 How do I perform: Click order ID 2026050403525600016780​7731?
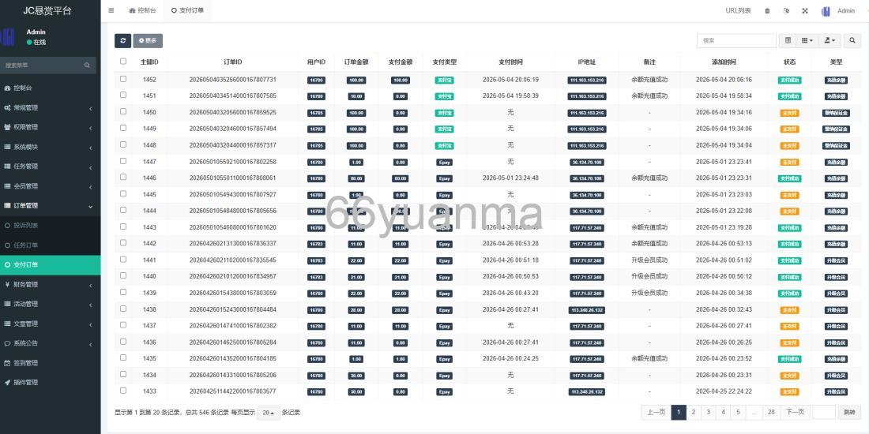[232, 80]
